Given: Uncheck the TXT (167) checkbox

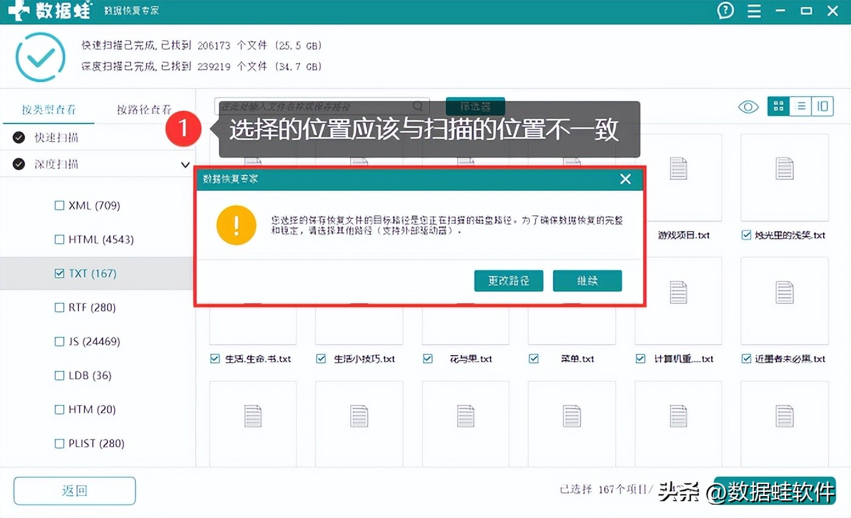Looking at the screenshot, I should [x=59, y=274].
